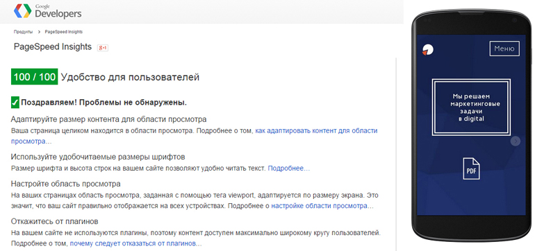The height and width of the screenshot is (251, 544).
Task: Open link как адаптировать контент для области просмотра
Action: (195, 136)
